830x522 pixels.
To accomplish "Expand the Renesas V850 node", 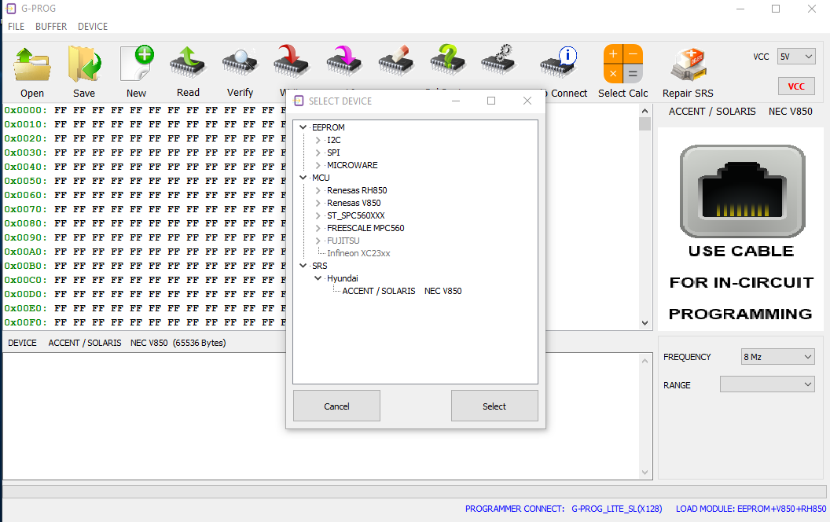I will tap(318, 203).
